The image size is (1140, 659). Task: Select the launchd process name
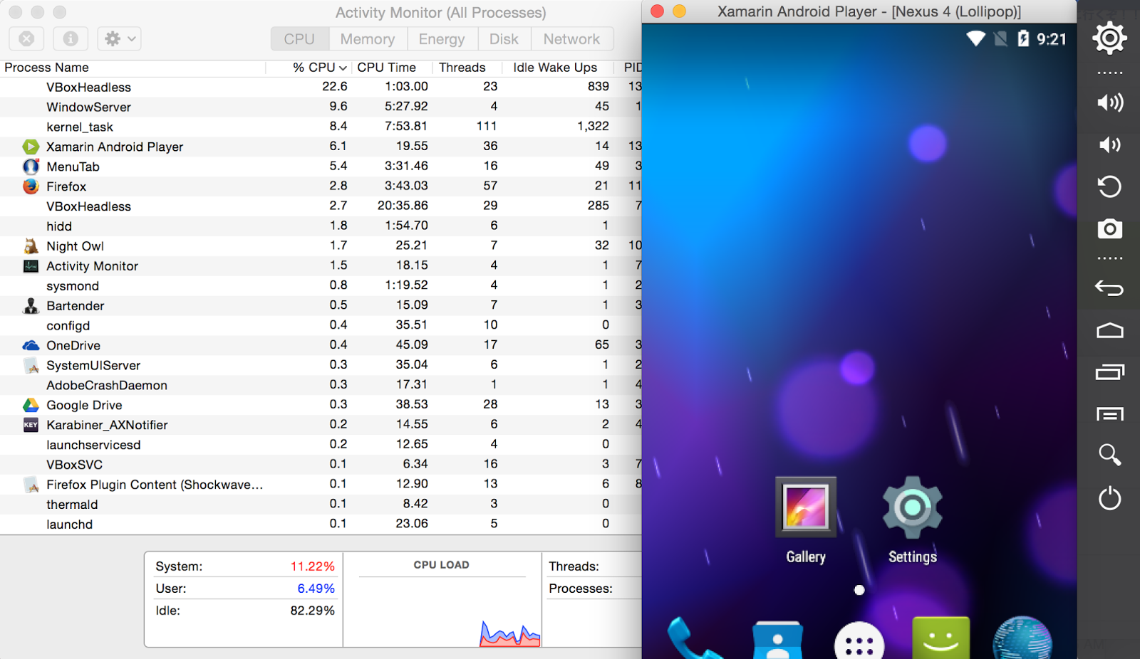(x=69, y=524)
